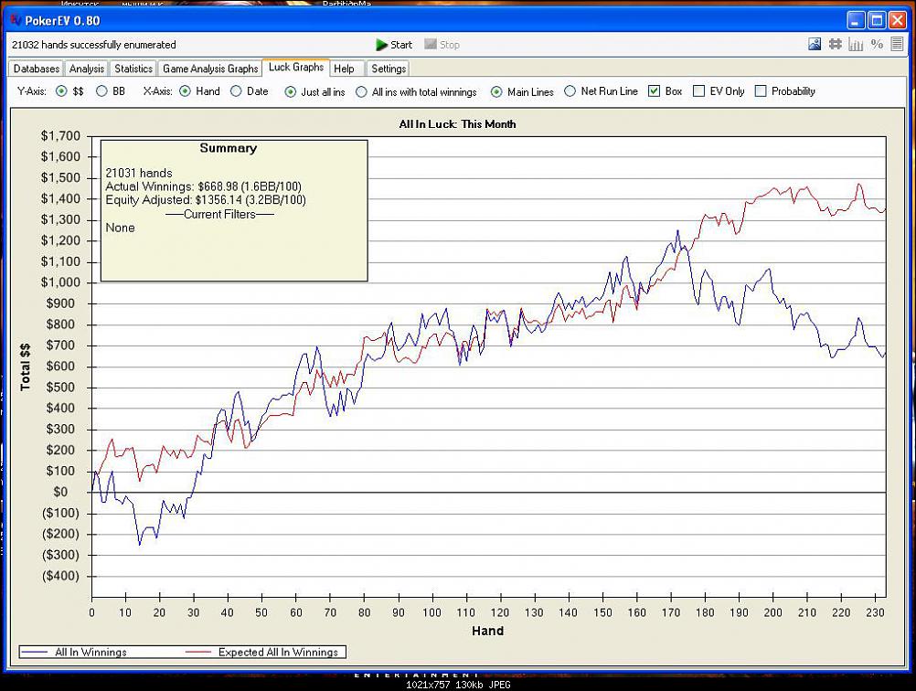Viewport: 916px width, 691px height.
Task: Click the ($400) y-axis label
Action: (x=60, y=576)
